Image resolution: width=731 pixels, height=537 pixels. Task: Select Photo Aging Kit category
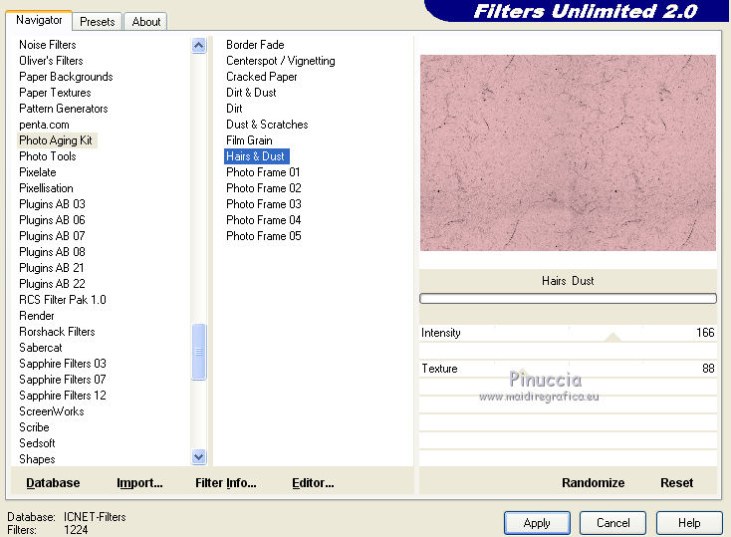(56, 140)
